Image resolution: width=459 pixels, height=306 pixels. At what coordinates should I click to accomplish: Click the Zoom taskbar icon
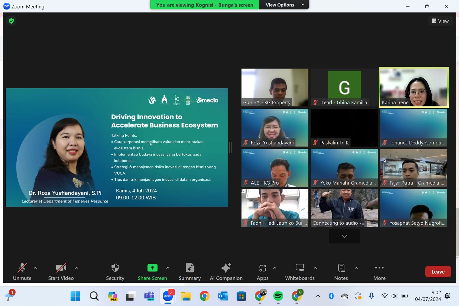168,296
